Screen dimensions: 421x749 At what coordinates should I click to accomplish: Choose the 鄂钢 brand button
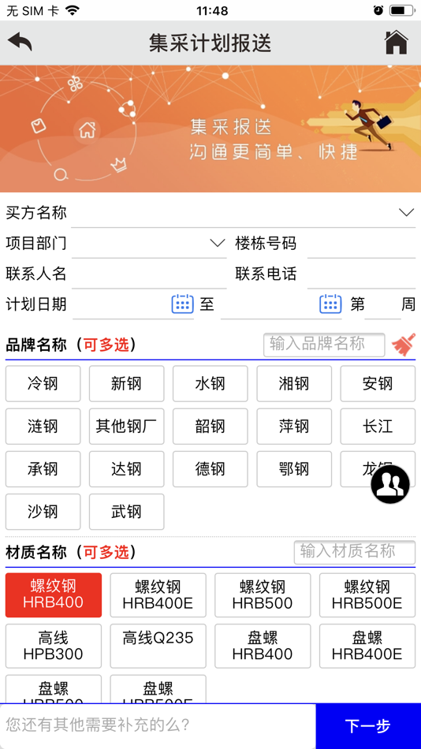tap(294, 469)
